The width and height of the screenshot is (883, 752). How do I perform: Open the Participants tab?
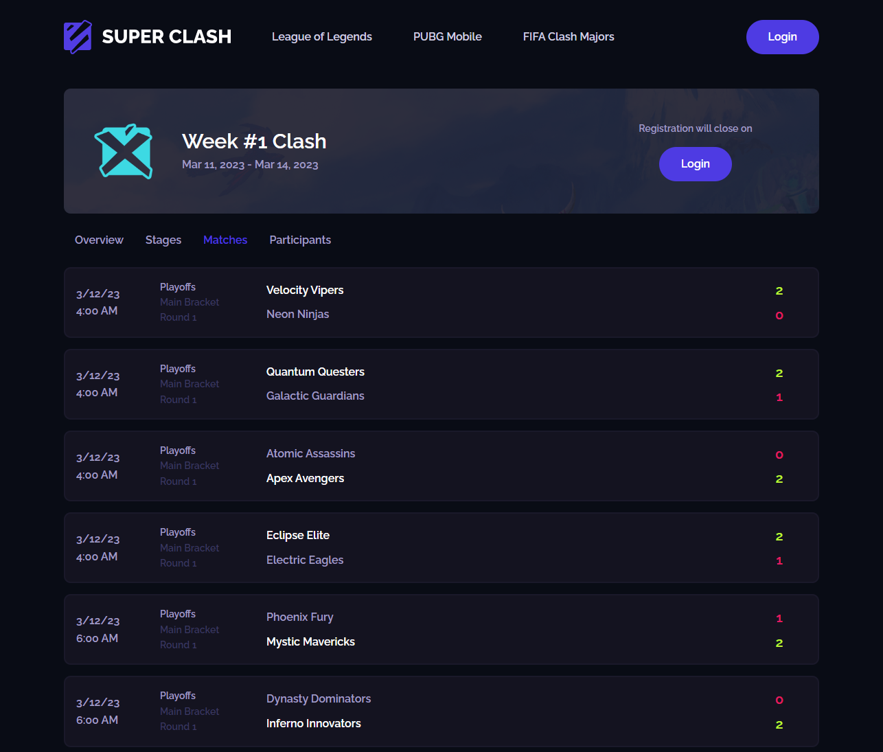(x=300, y=240)
